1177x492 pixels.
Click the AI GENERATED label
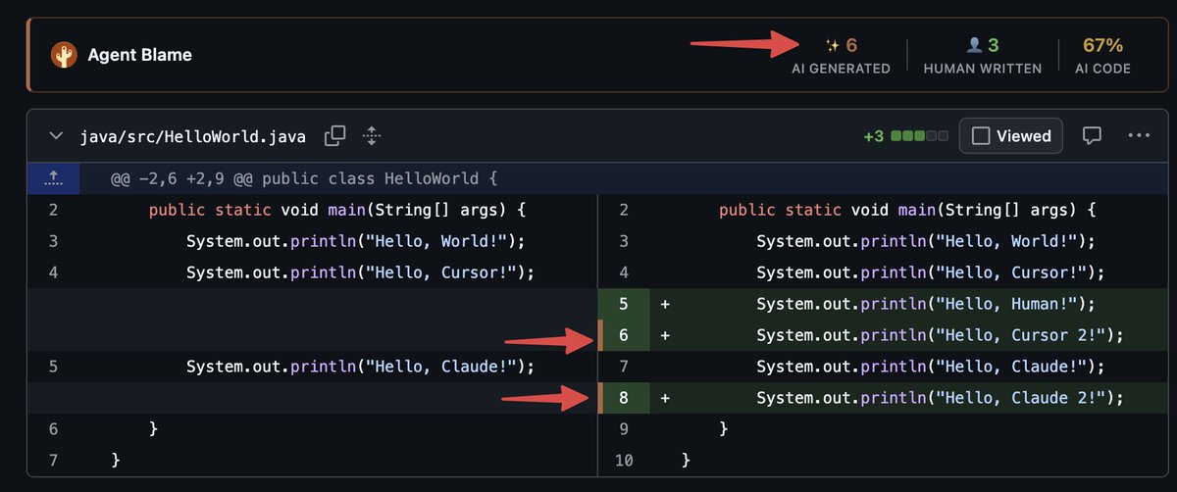coord(842,69)
